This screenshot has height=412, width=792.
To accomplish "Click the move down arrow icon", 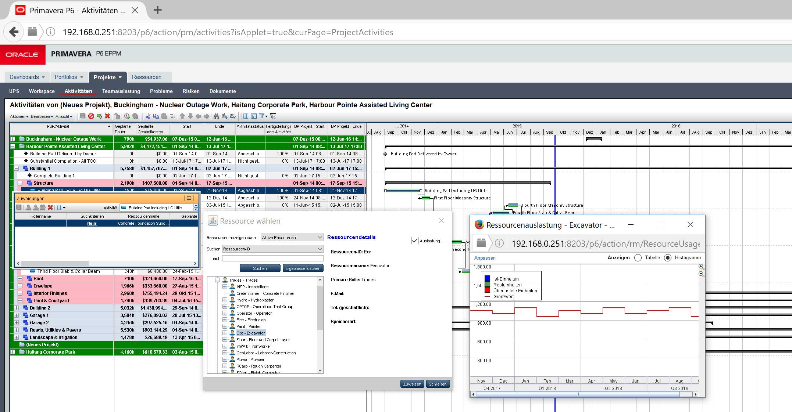I will tap(190, 116).
